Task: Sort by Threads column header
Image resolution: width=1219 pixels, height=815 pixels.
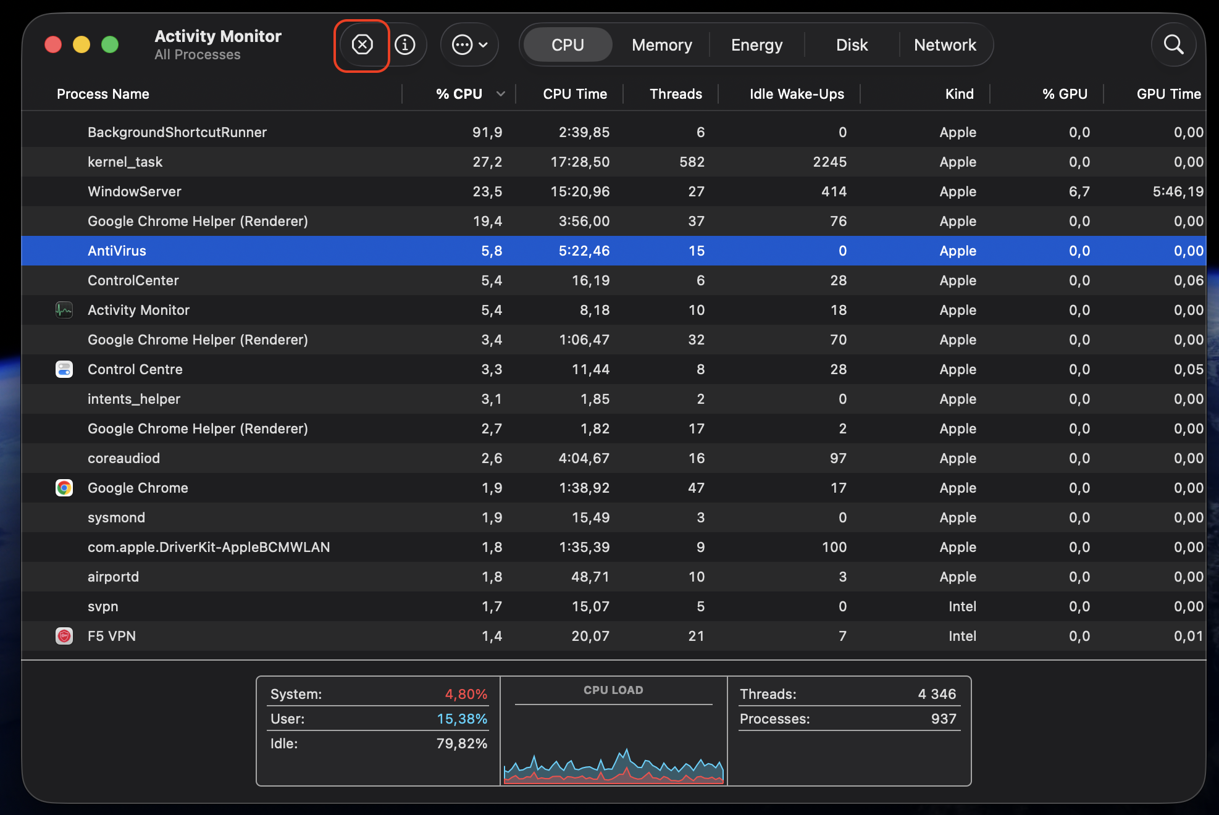Action: [676, 94]
